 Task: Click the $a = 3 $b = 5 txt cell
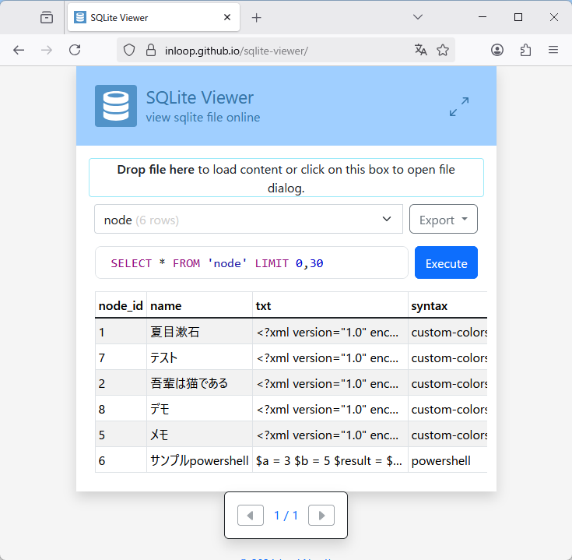click(x=330, y=460)
